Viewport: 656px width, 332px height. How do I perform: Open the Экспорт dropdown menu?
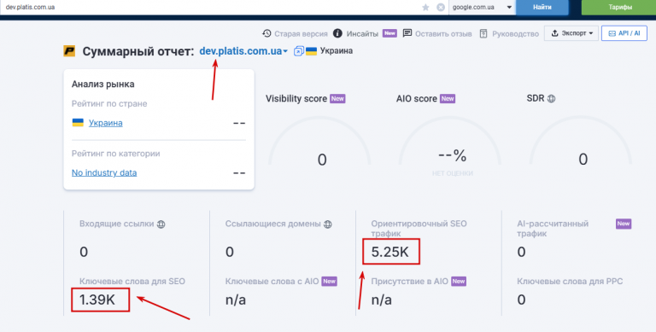(571, 33)
